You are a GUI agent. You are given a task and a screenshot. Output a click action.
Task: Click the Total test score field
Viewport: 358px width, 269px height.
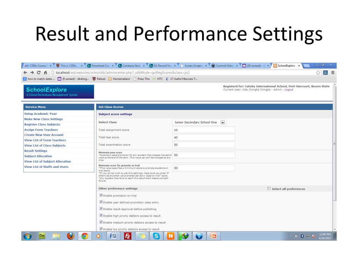pos(204,137)
